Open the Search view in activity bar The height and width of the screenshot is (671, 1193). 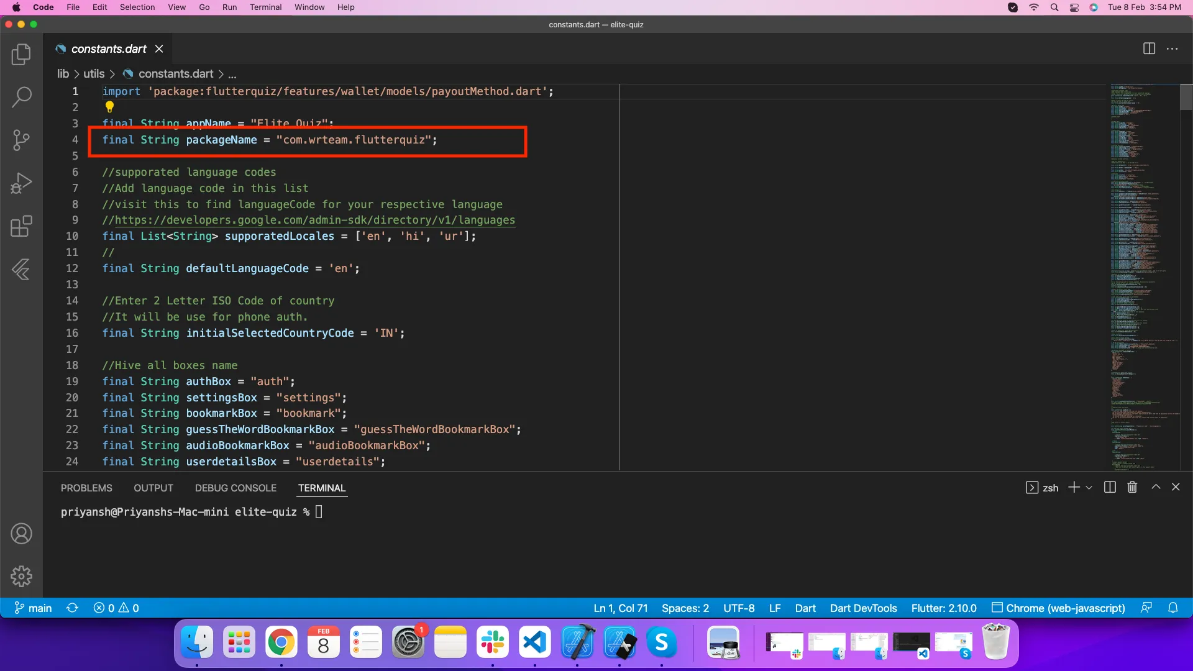pos(21,97)
